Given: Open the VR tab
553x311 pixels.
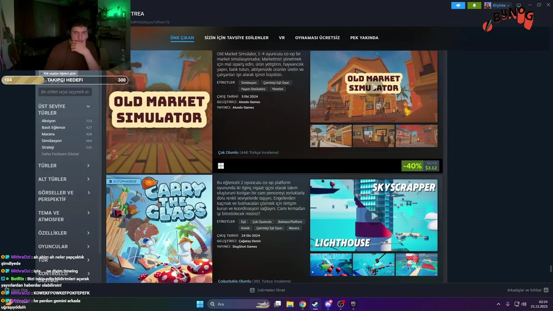Looking at the screenshot, I should 282,38.
